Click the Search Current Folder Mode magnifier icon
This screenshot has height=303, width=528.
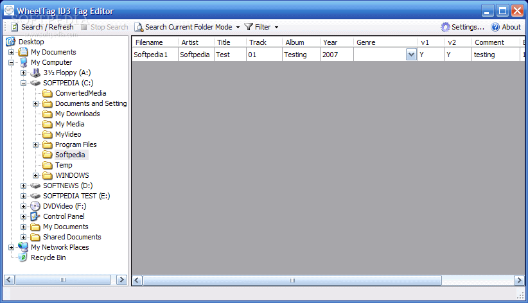click(x=139, y=27)
